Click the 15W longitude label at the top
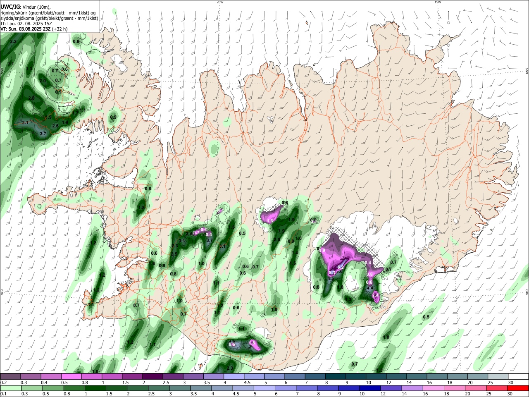 click(x=438, y=2)
